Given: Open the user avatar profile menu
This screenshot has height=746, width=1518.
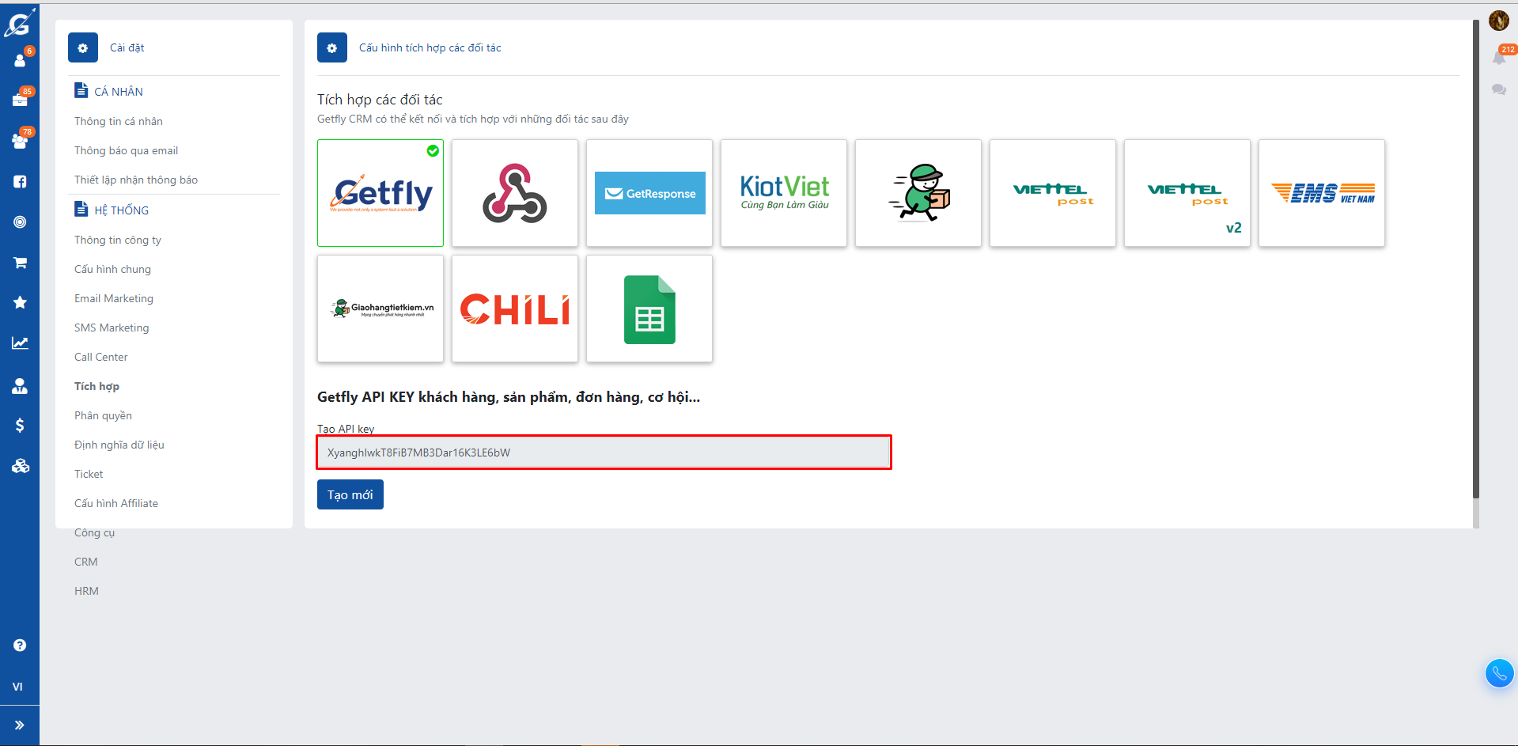Looking at the screenshot, I should (1498, 21).
